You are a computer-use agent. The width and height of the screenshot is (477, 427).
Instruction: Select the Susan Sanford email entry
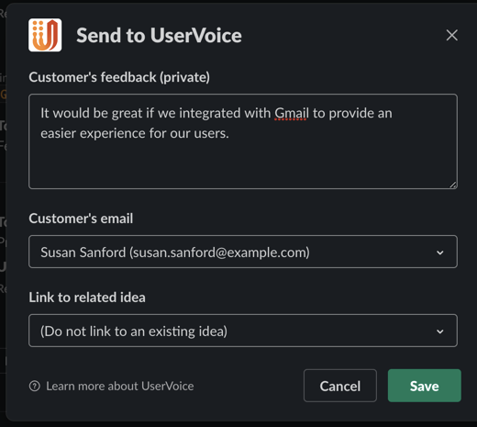tap(175, 253)
